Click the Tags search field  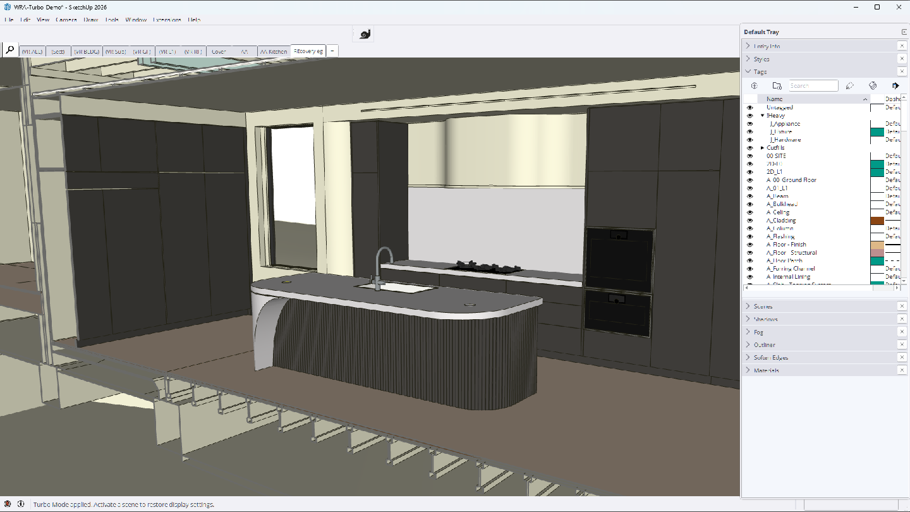coord(813,85)
